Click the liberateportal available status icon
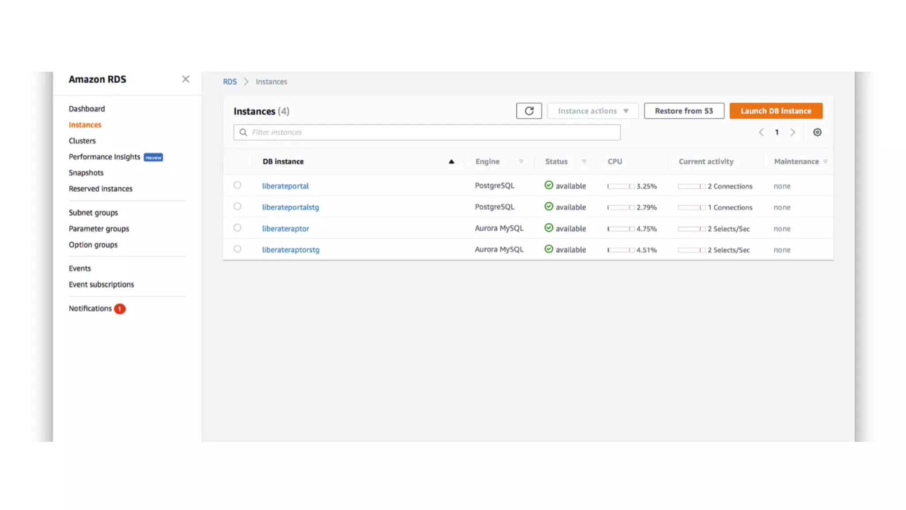This screenshot has width=906, height=510. (x=549, y=185)
